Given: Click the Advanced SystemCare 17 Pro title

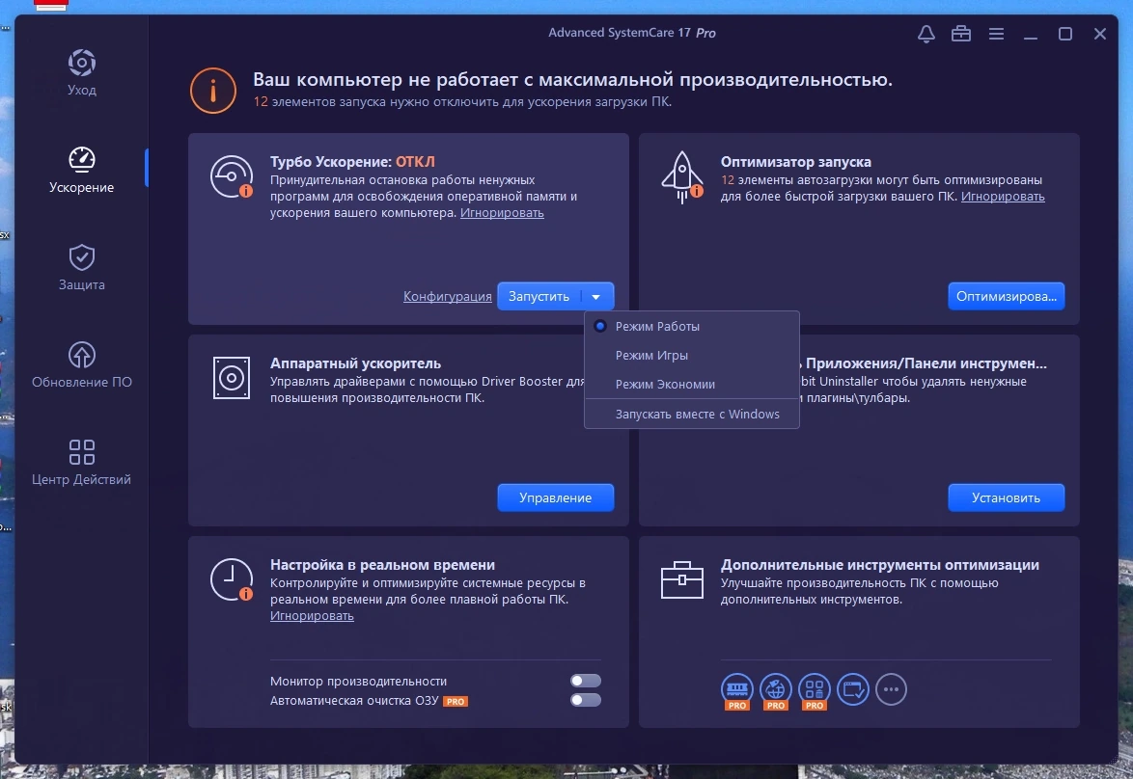Looking at the screenshot, I should coord(631,33).
